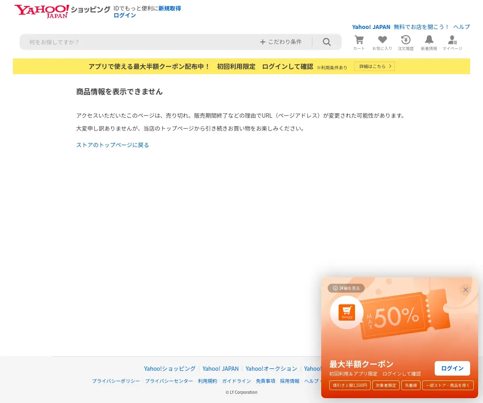This screenshot has width=483, height=403.
Task: Open 採用情報 footer link
Action: 290,381
